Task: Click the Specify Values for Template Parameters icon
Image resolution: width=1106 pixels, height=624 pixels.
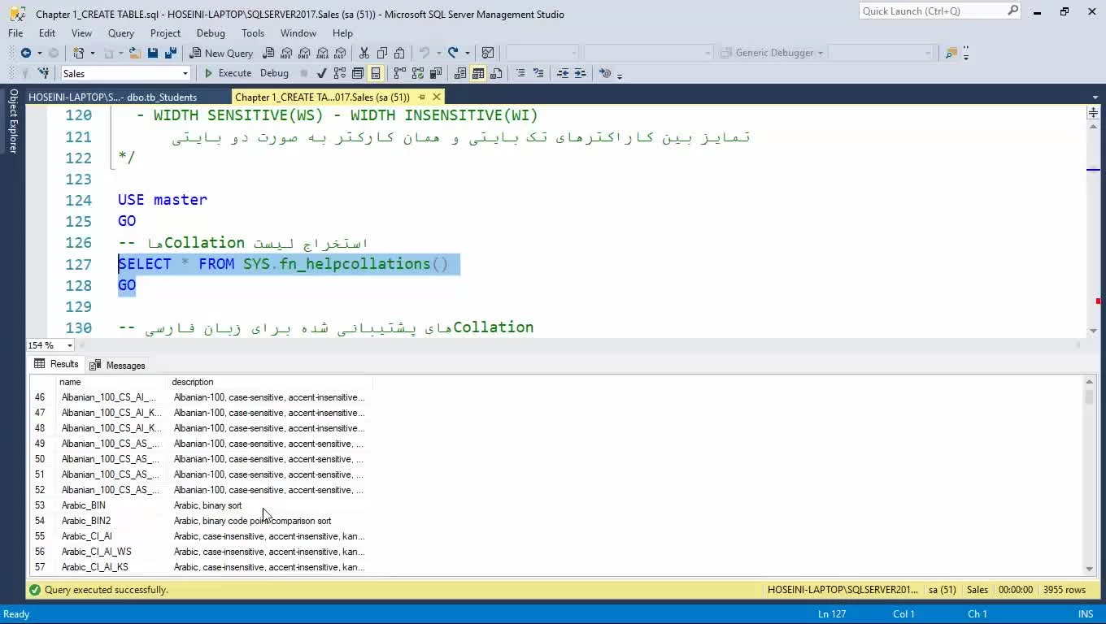Action: [604, 73]
